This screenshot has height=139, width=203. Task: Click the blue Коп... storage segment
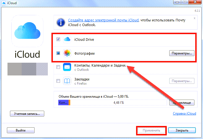pos(63,102)
